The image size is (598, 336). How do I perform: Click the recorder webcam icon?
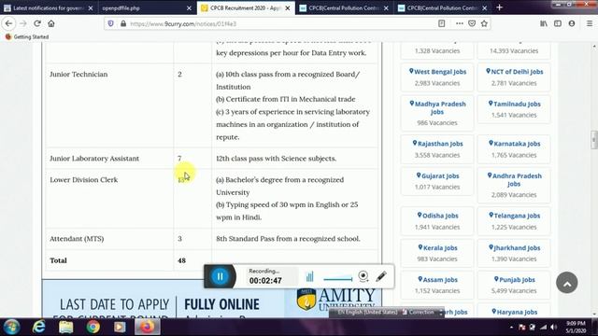363,276
